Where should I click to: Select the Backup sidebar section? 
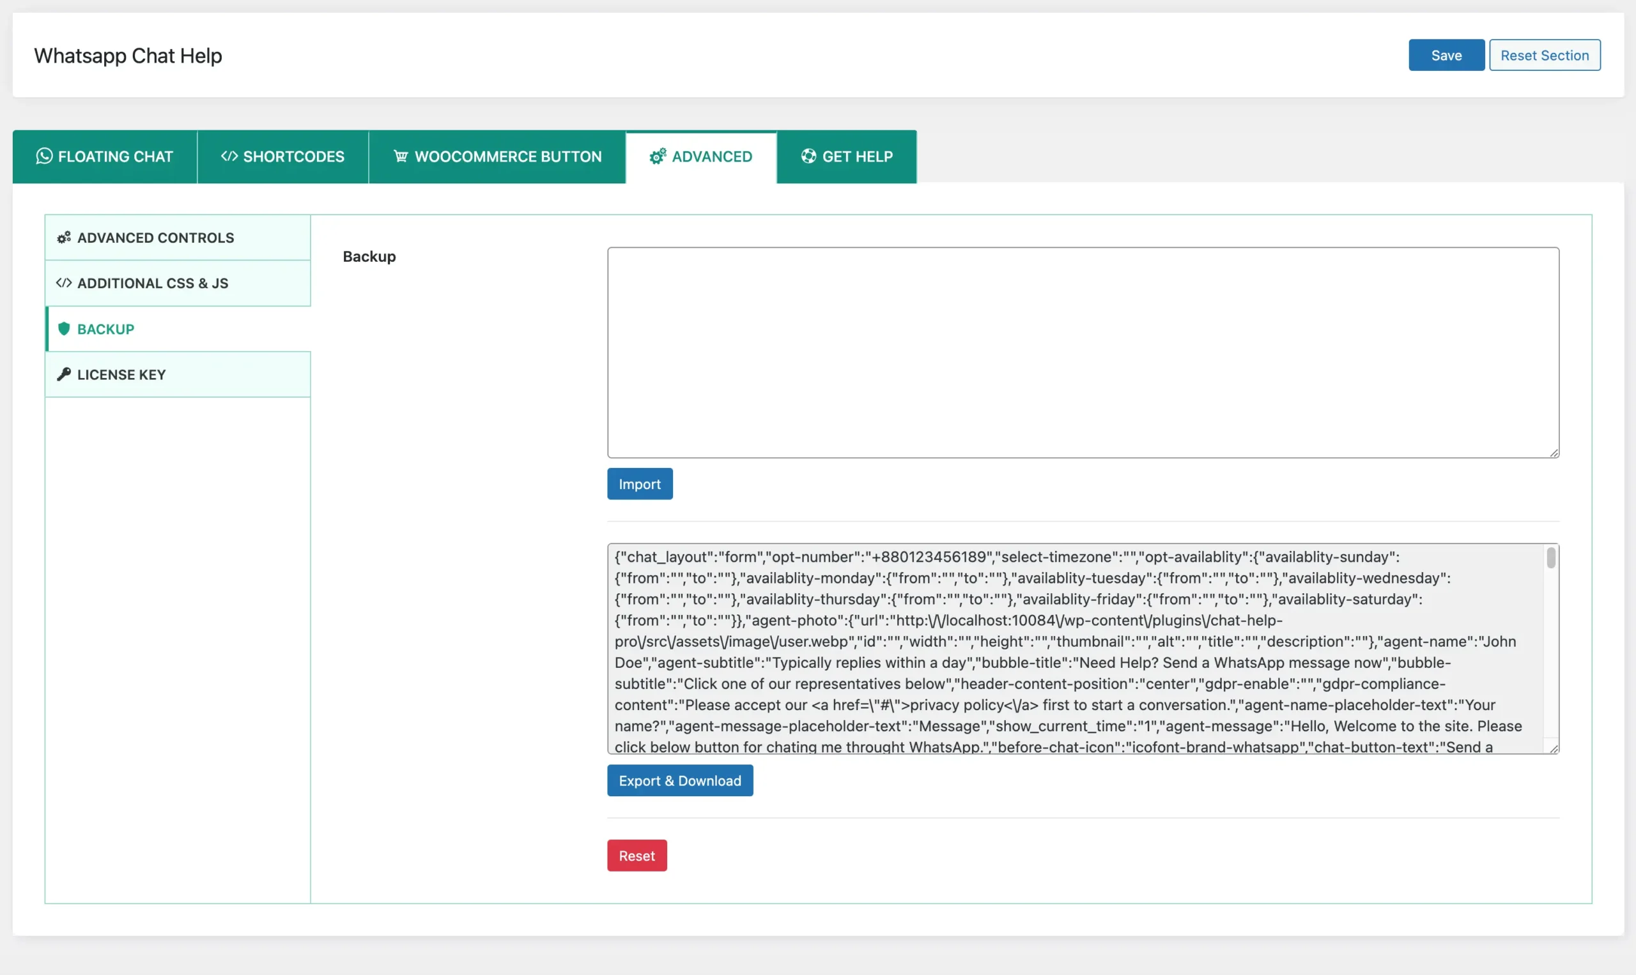[178, 328]
